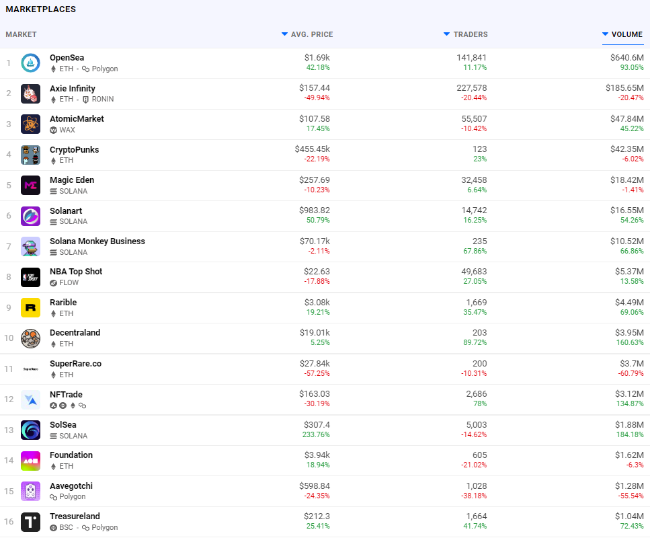Click Solanart's $983.82 average price
The width and height of the screenshot is (650, 540).
click(x=315, y=210)
